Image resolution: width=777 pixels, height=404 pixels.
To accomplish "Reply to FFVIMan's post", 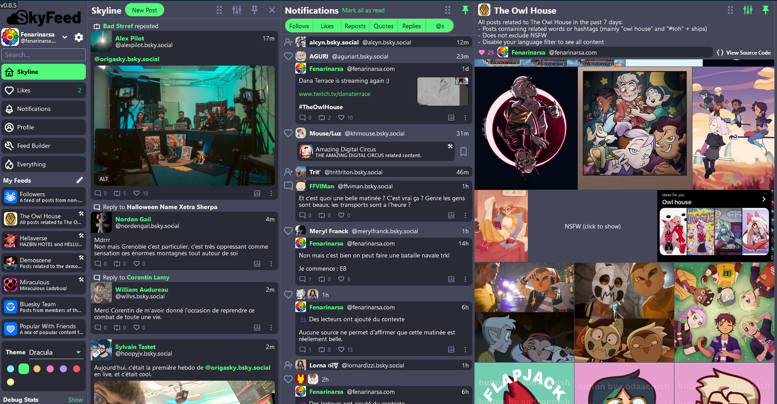I will coord(302,215).
